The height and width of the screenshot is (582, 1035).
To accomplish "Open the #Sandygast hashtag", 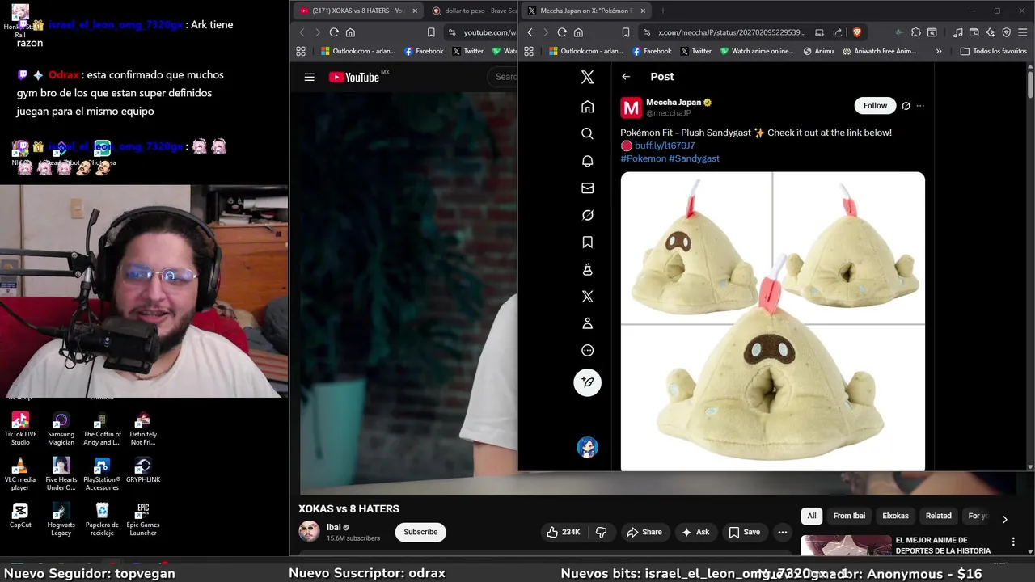I will [695, 158].
